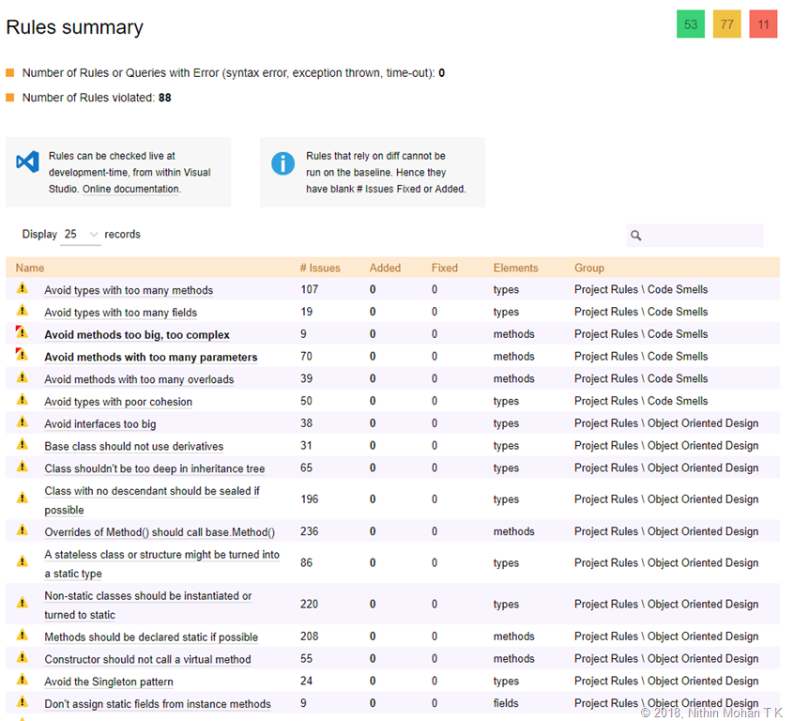The width and height of the screenshot is (794, 721).
Task: Click the red 11 rules badge
Action: (x=763, y=24)
